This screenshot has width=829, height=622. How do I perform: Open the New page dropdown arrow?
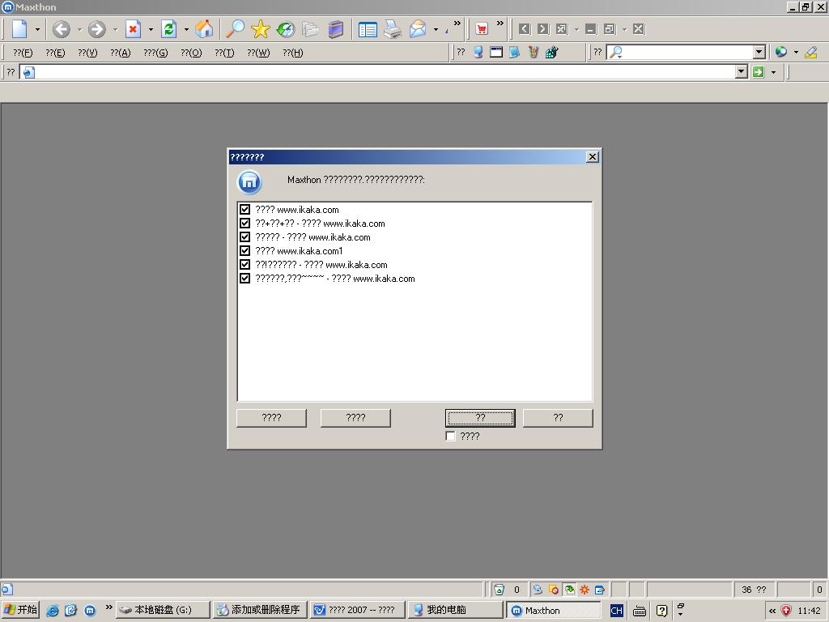click(37, 30)
